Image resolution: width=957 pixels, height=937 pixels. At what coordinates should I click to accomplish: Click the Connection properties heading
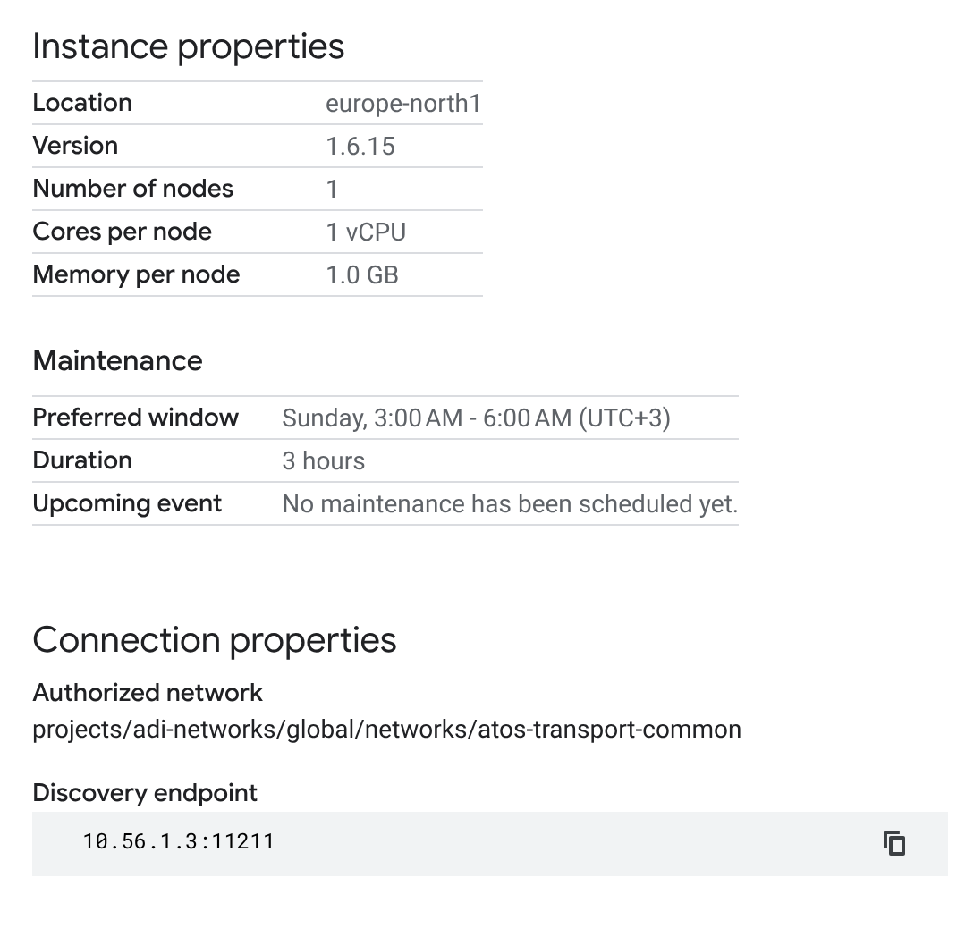click(x=215, y=640)
